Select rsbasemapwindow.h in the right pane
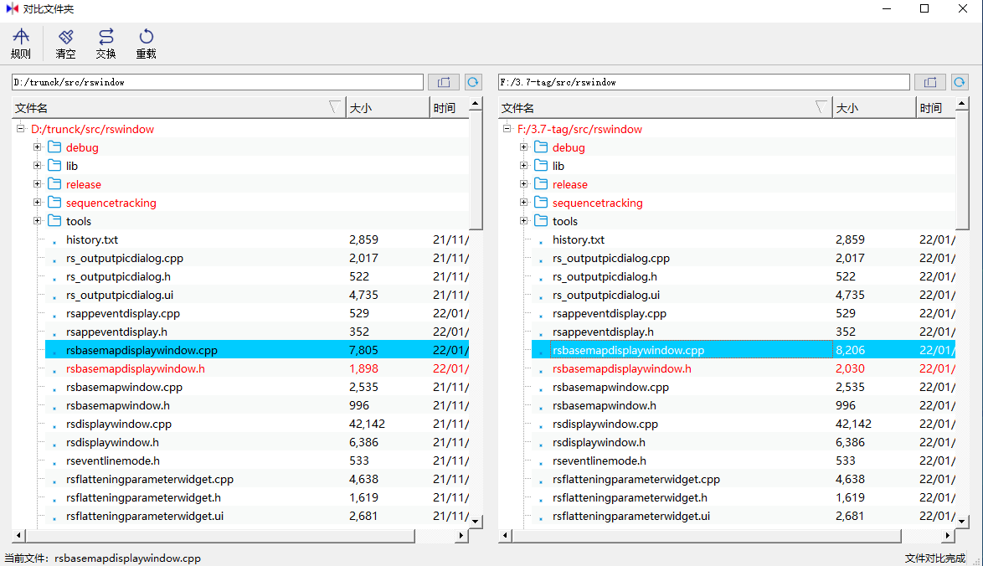The height and width of the screenshot is (566, 983). 604,405
